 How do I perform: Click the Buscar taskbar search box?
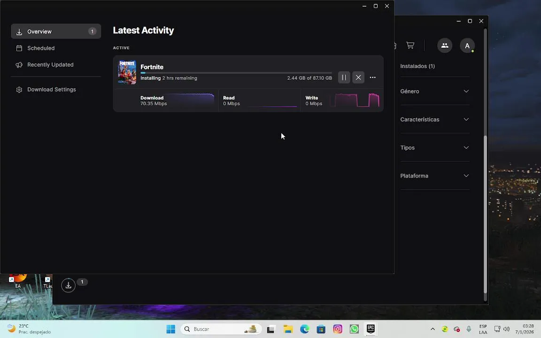pos(221,329)
